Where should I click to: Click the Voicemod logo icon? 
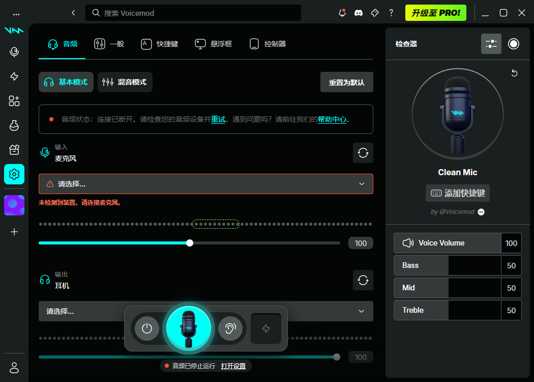click(14, 31)
